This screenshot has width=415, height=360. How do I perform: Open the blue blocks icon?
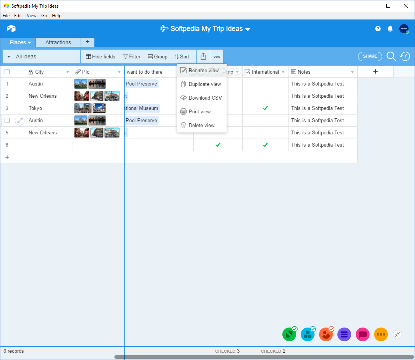308,334
